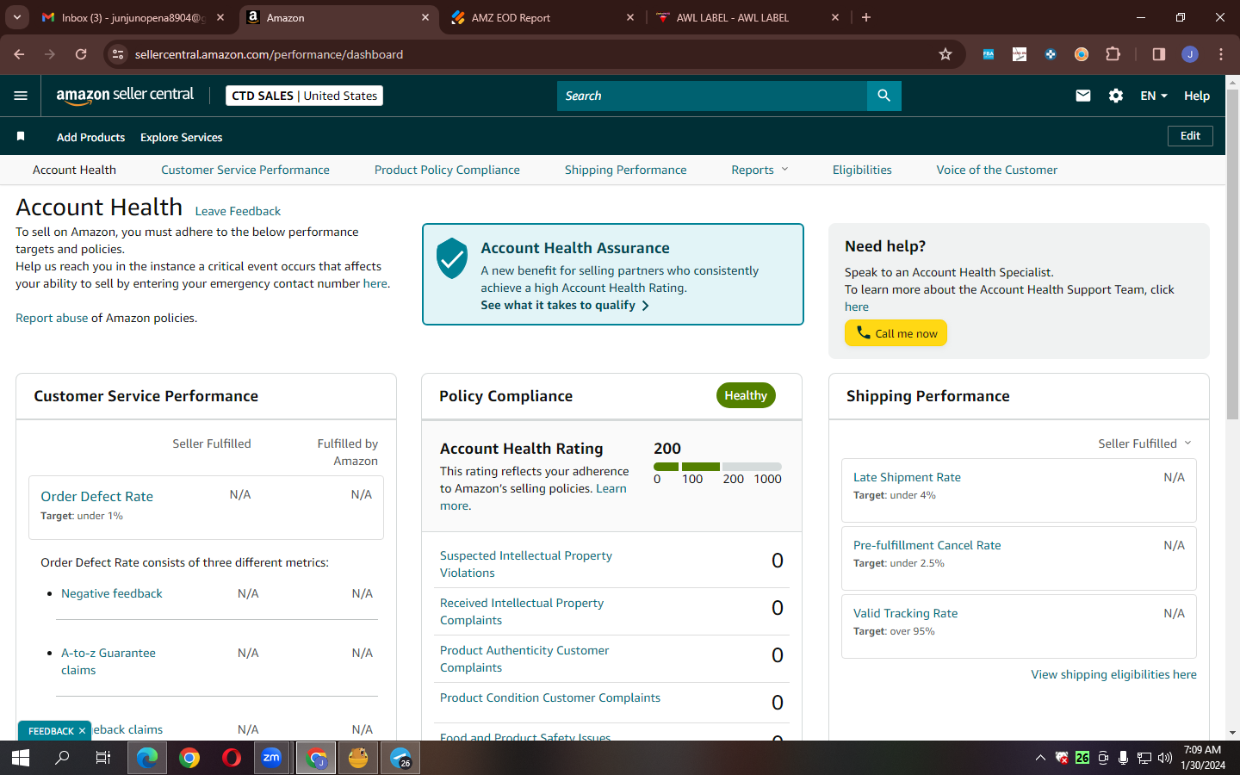
Task: Open the Explore Services link
Action: [x=181, y=137]
